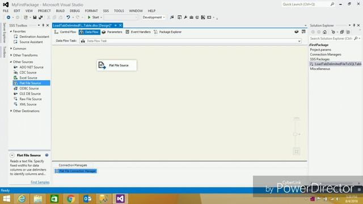The image size is (363, 204).
Task: Click the Windows Start button
Action: coord(6,199)
